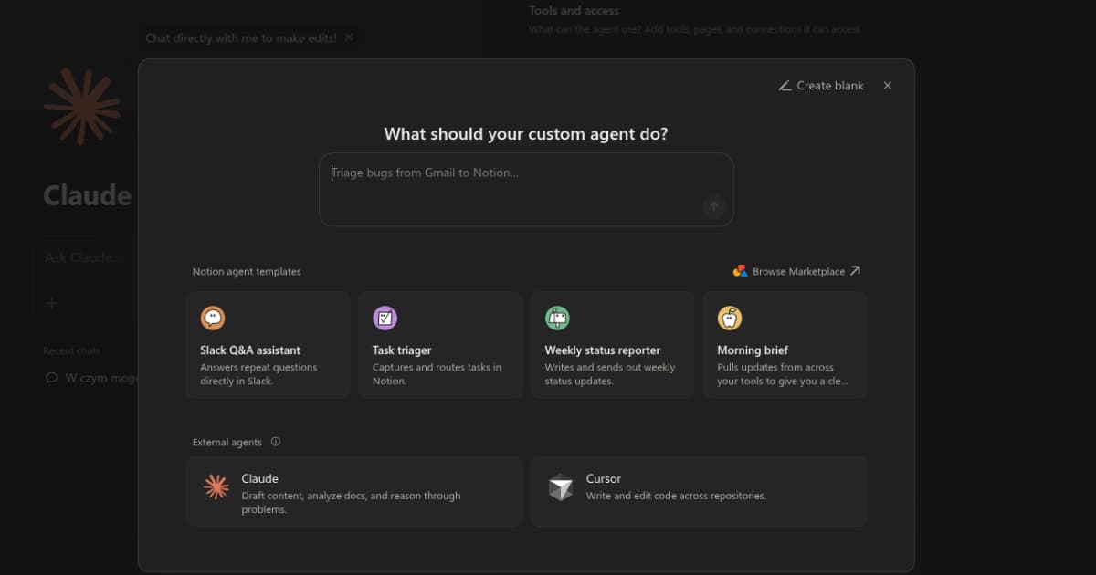The height and width of the screenshot is (575, 1096).
Task: Open the recent chat 'W czym mog...'
Action: point(91,378)
